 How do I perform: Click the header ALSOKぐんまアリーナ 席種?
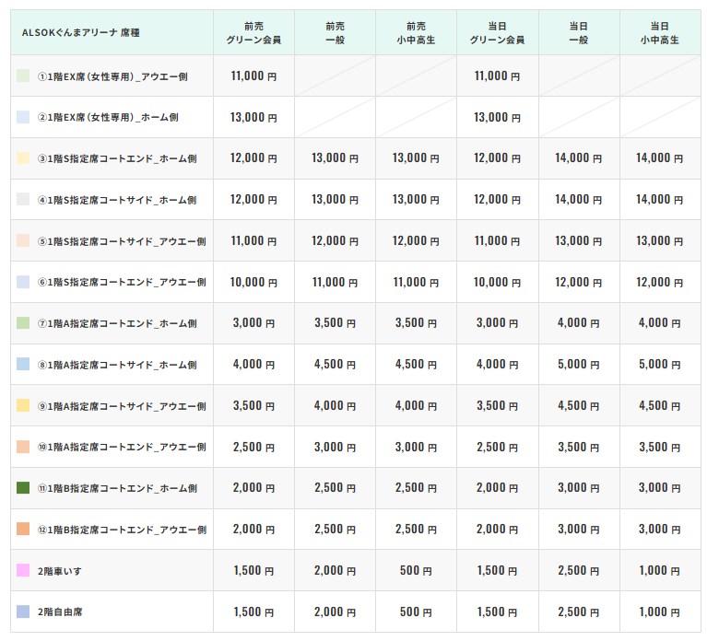coord(81,32)
